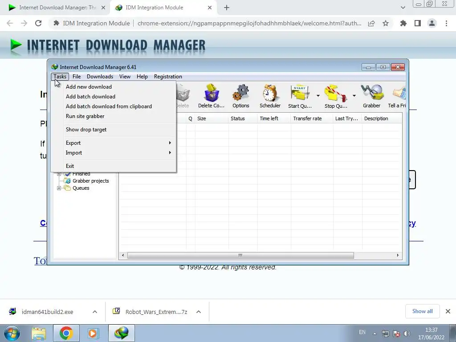Click the Stop Queue toolbar icon
456x342 pixels.
pyautogui.click(x=336, y=96)
